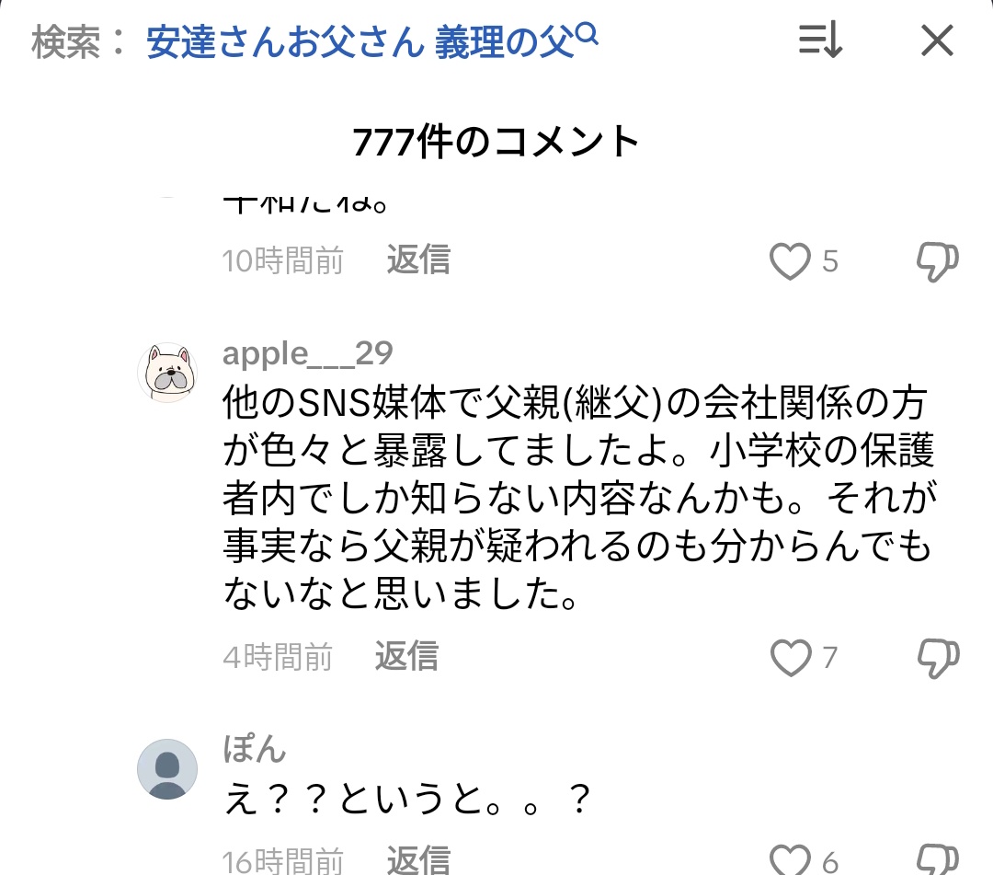993x875 pixels.
Task: Tap the search magnifier icon
Action: pyautogui.click(x=587, y=37)
